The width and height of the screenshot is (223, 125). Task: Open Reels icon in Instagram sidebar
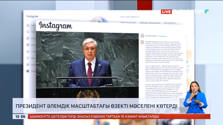28,45
